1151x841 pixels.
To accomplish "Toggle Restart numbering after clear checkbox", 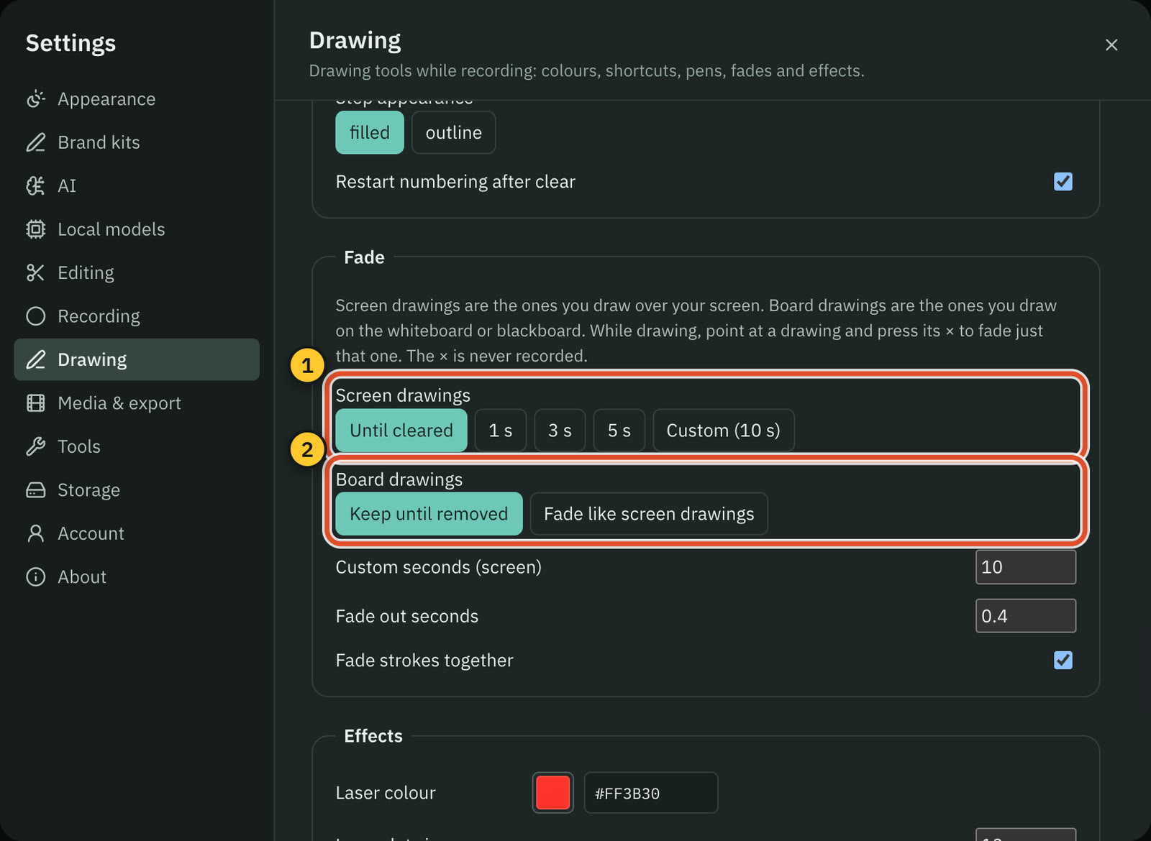I will tap(1063, 182).
